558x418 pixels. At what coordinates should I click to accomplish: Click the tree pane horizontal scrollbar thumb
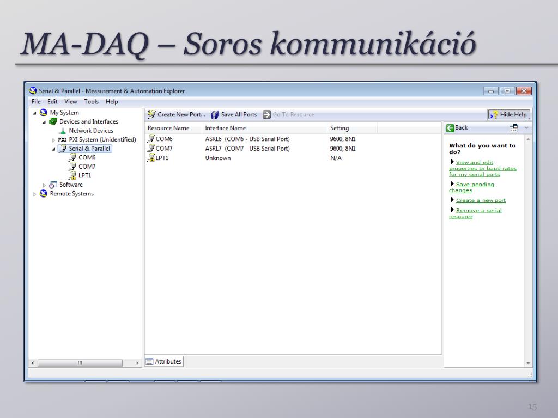tap(80, 363)
